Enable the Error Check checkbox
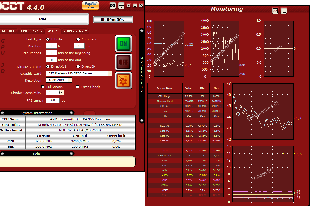This screenshot has width=323, height=206. (78, 87)
